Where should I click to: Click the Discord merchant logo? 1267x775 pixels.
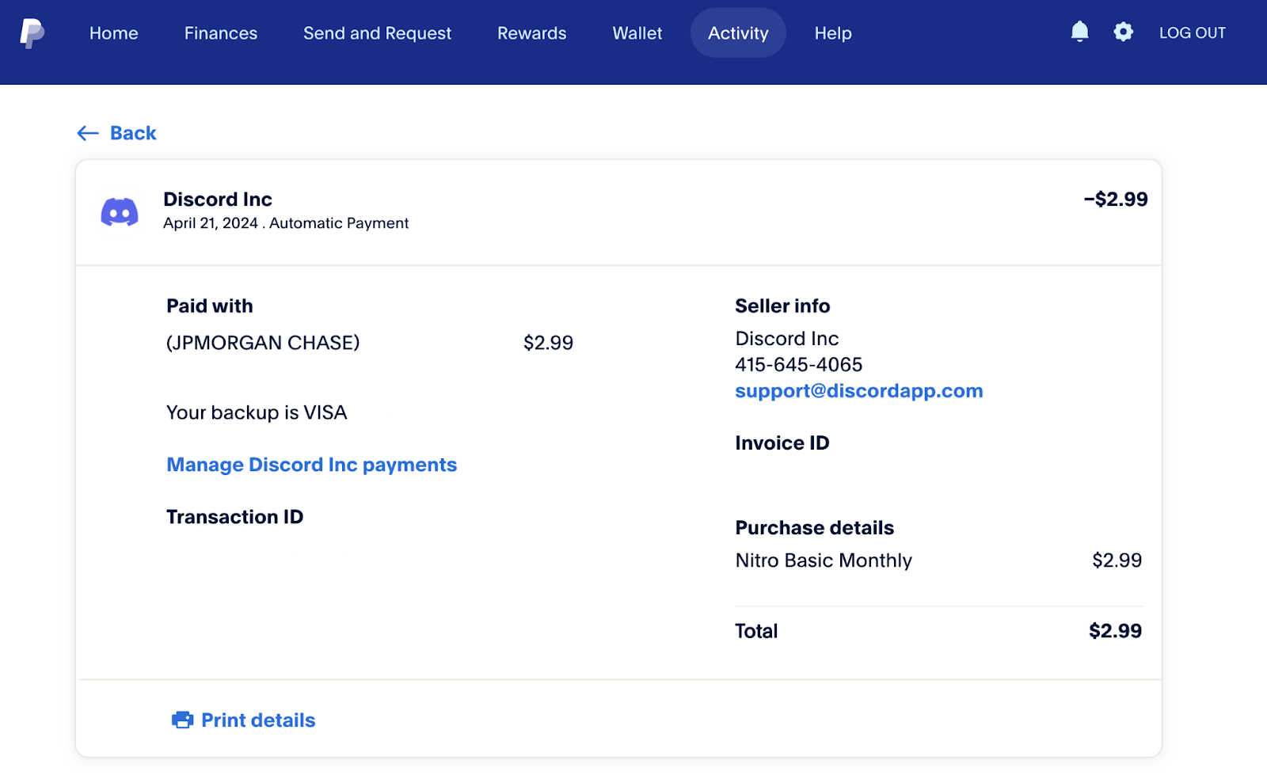(x=120, y=212)
